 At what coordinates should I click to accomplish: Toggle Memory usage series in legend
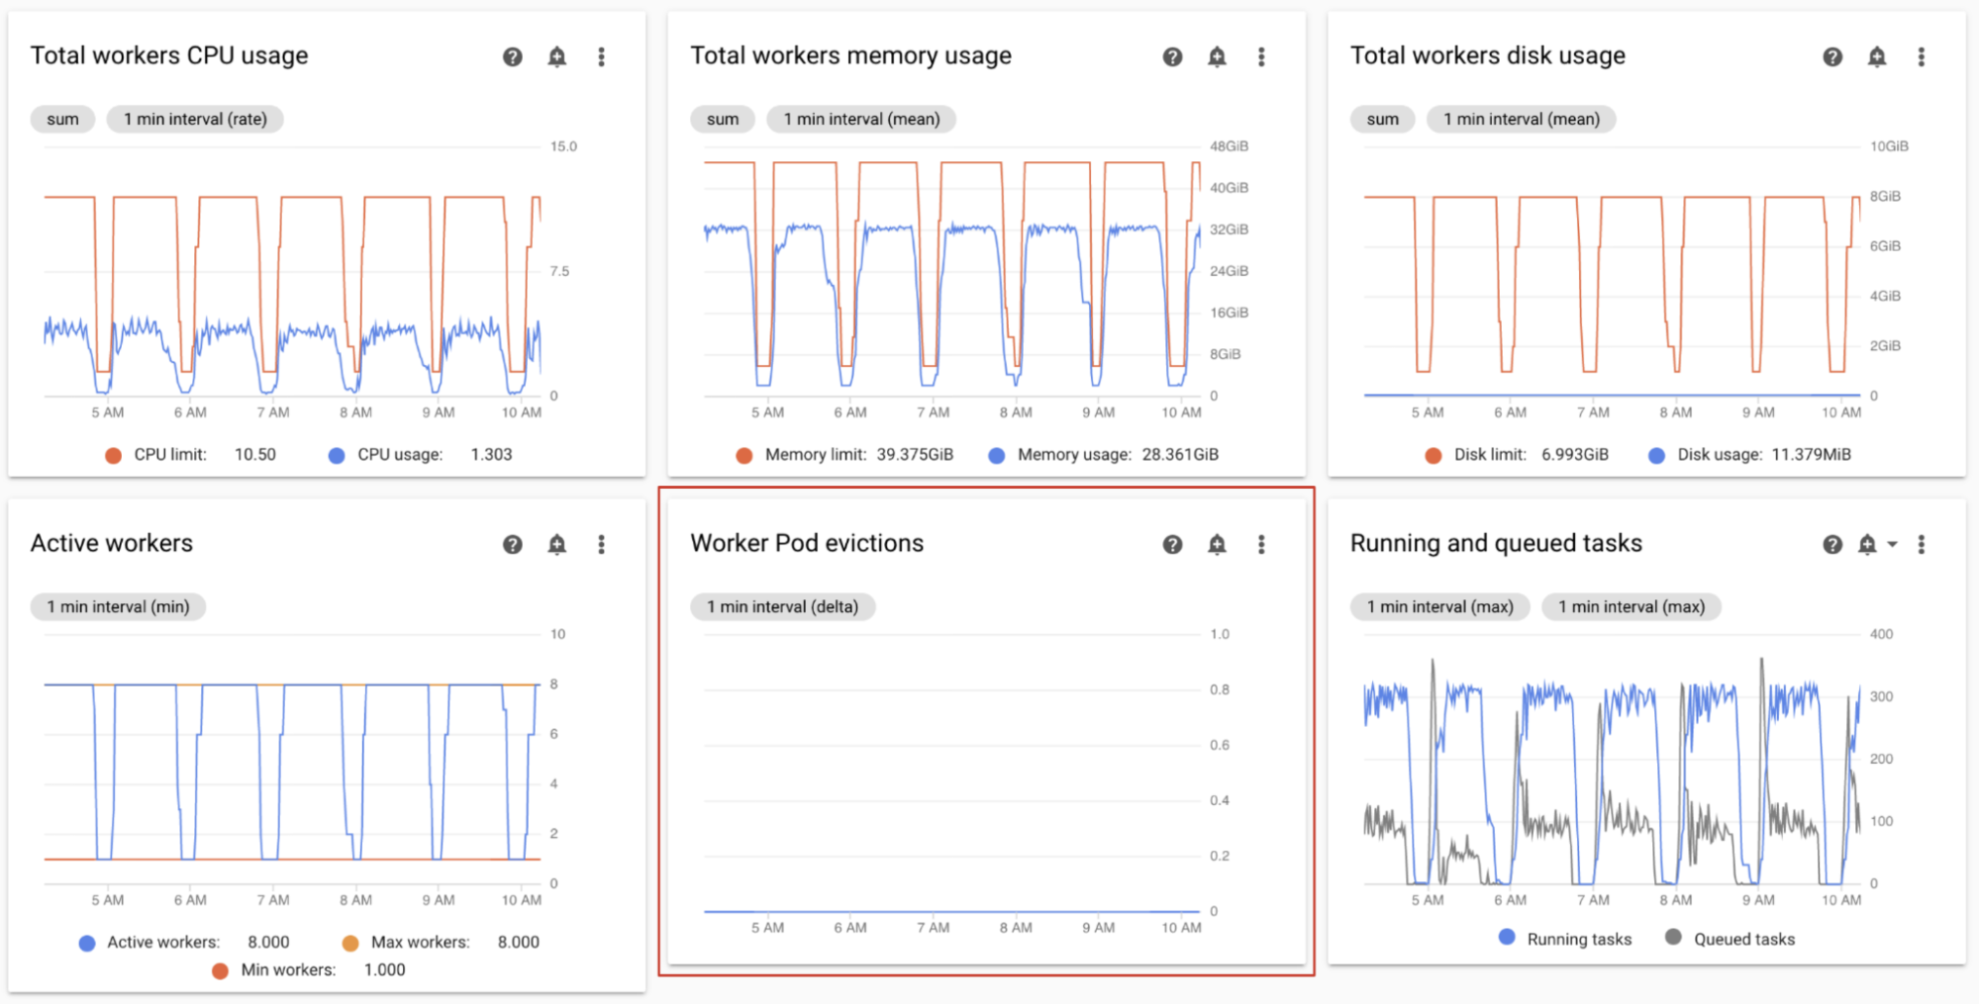pos(1073,455)
